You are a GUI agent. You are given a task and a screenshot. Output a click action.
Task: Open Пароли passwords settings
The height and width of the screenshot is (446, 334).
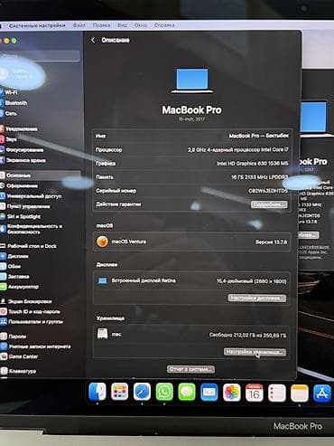click(14, 337)
